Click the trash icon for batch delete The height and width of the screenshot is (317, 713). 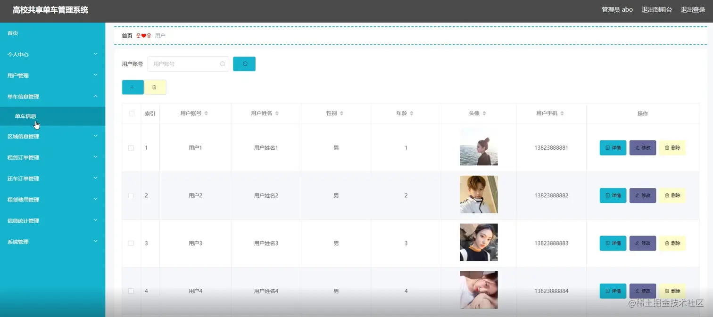[x=155, y=87]
